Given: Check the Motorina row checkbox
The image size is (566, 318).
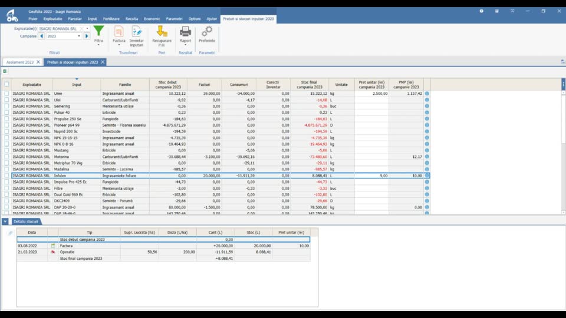Looking at the screenshot, I should point(6,157).
